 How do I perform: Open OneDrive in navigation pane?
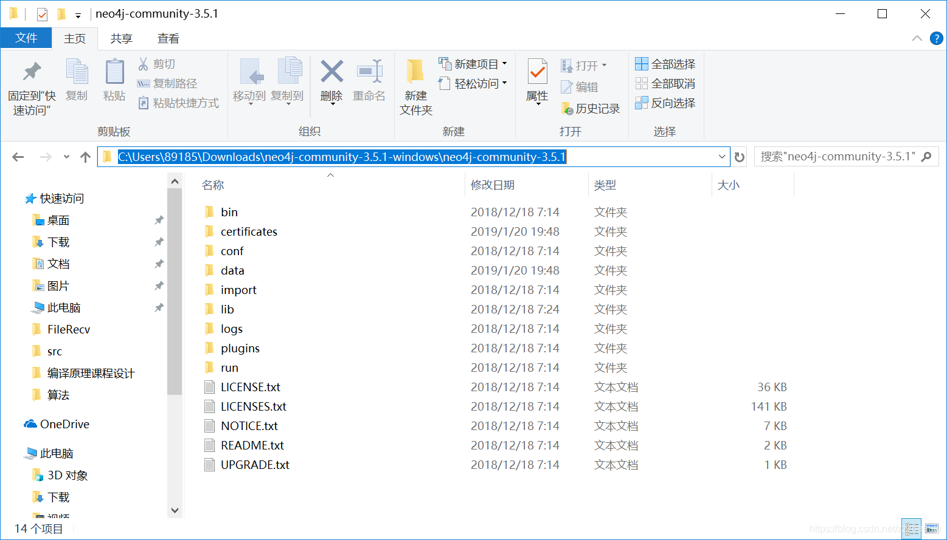64,424
